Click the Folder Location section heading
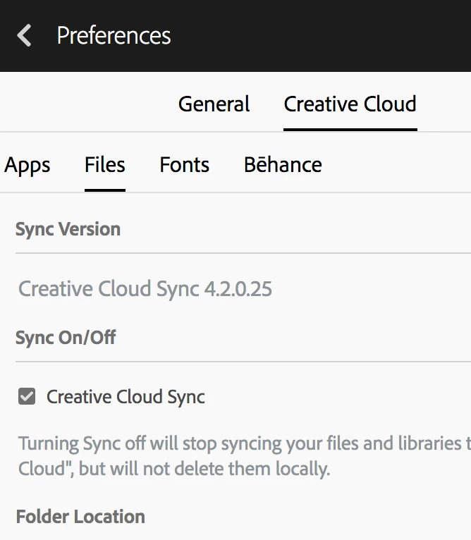471x540 pixels. click(x=80, y=517)
